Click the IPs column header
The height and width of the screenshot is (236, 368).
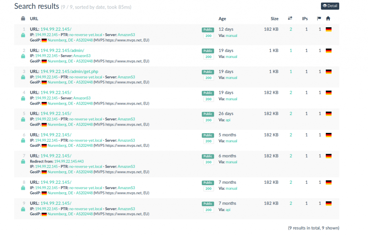(305, 19)
